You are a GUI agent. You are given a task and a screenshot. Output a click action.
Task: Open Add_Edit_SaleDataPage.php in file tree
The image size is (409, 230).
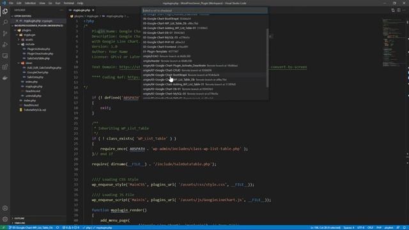(44, 68)
